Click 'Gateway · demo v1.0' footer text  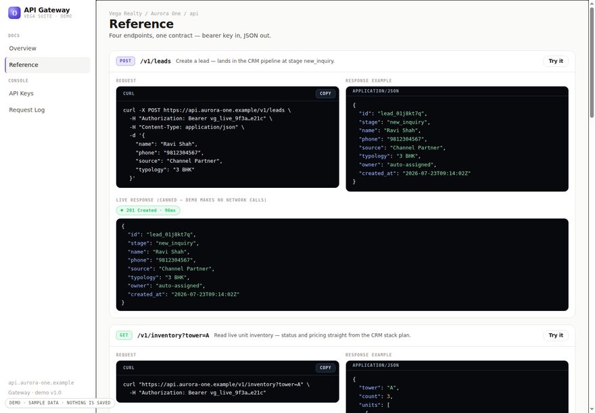[34, 393]
